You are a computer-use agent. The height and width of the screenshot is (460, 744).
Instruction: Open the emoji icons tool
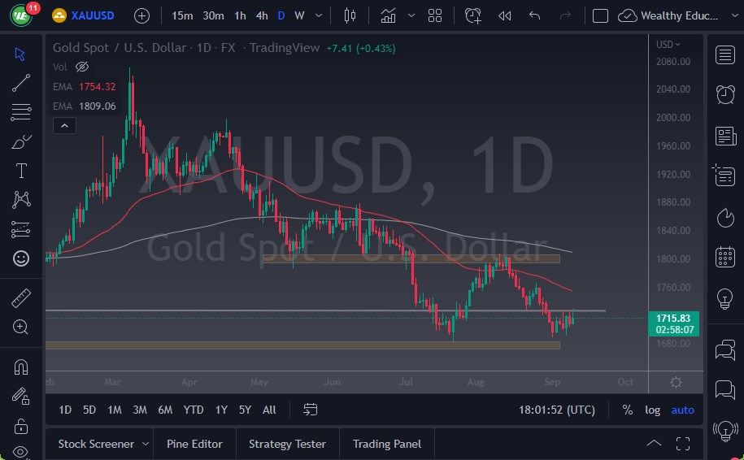tap(21, 258)
